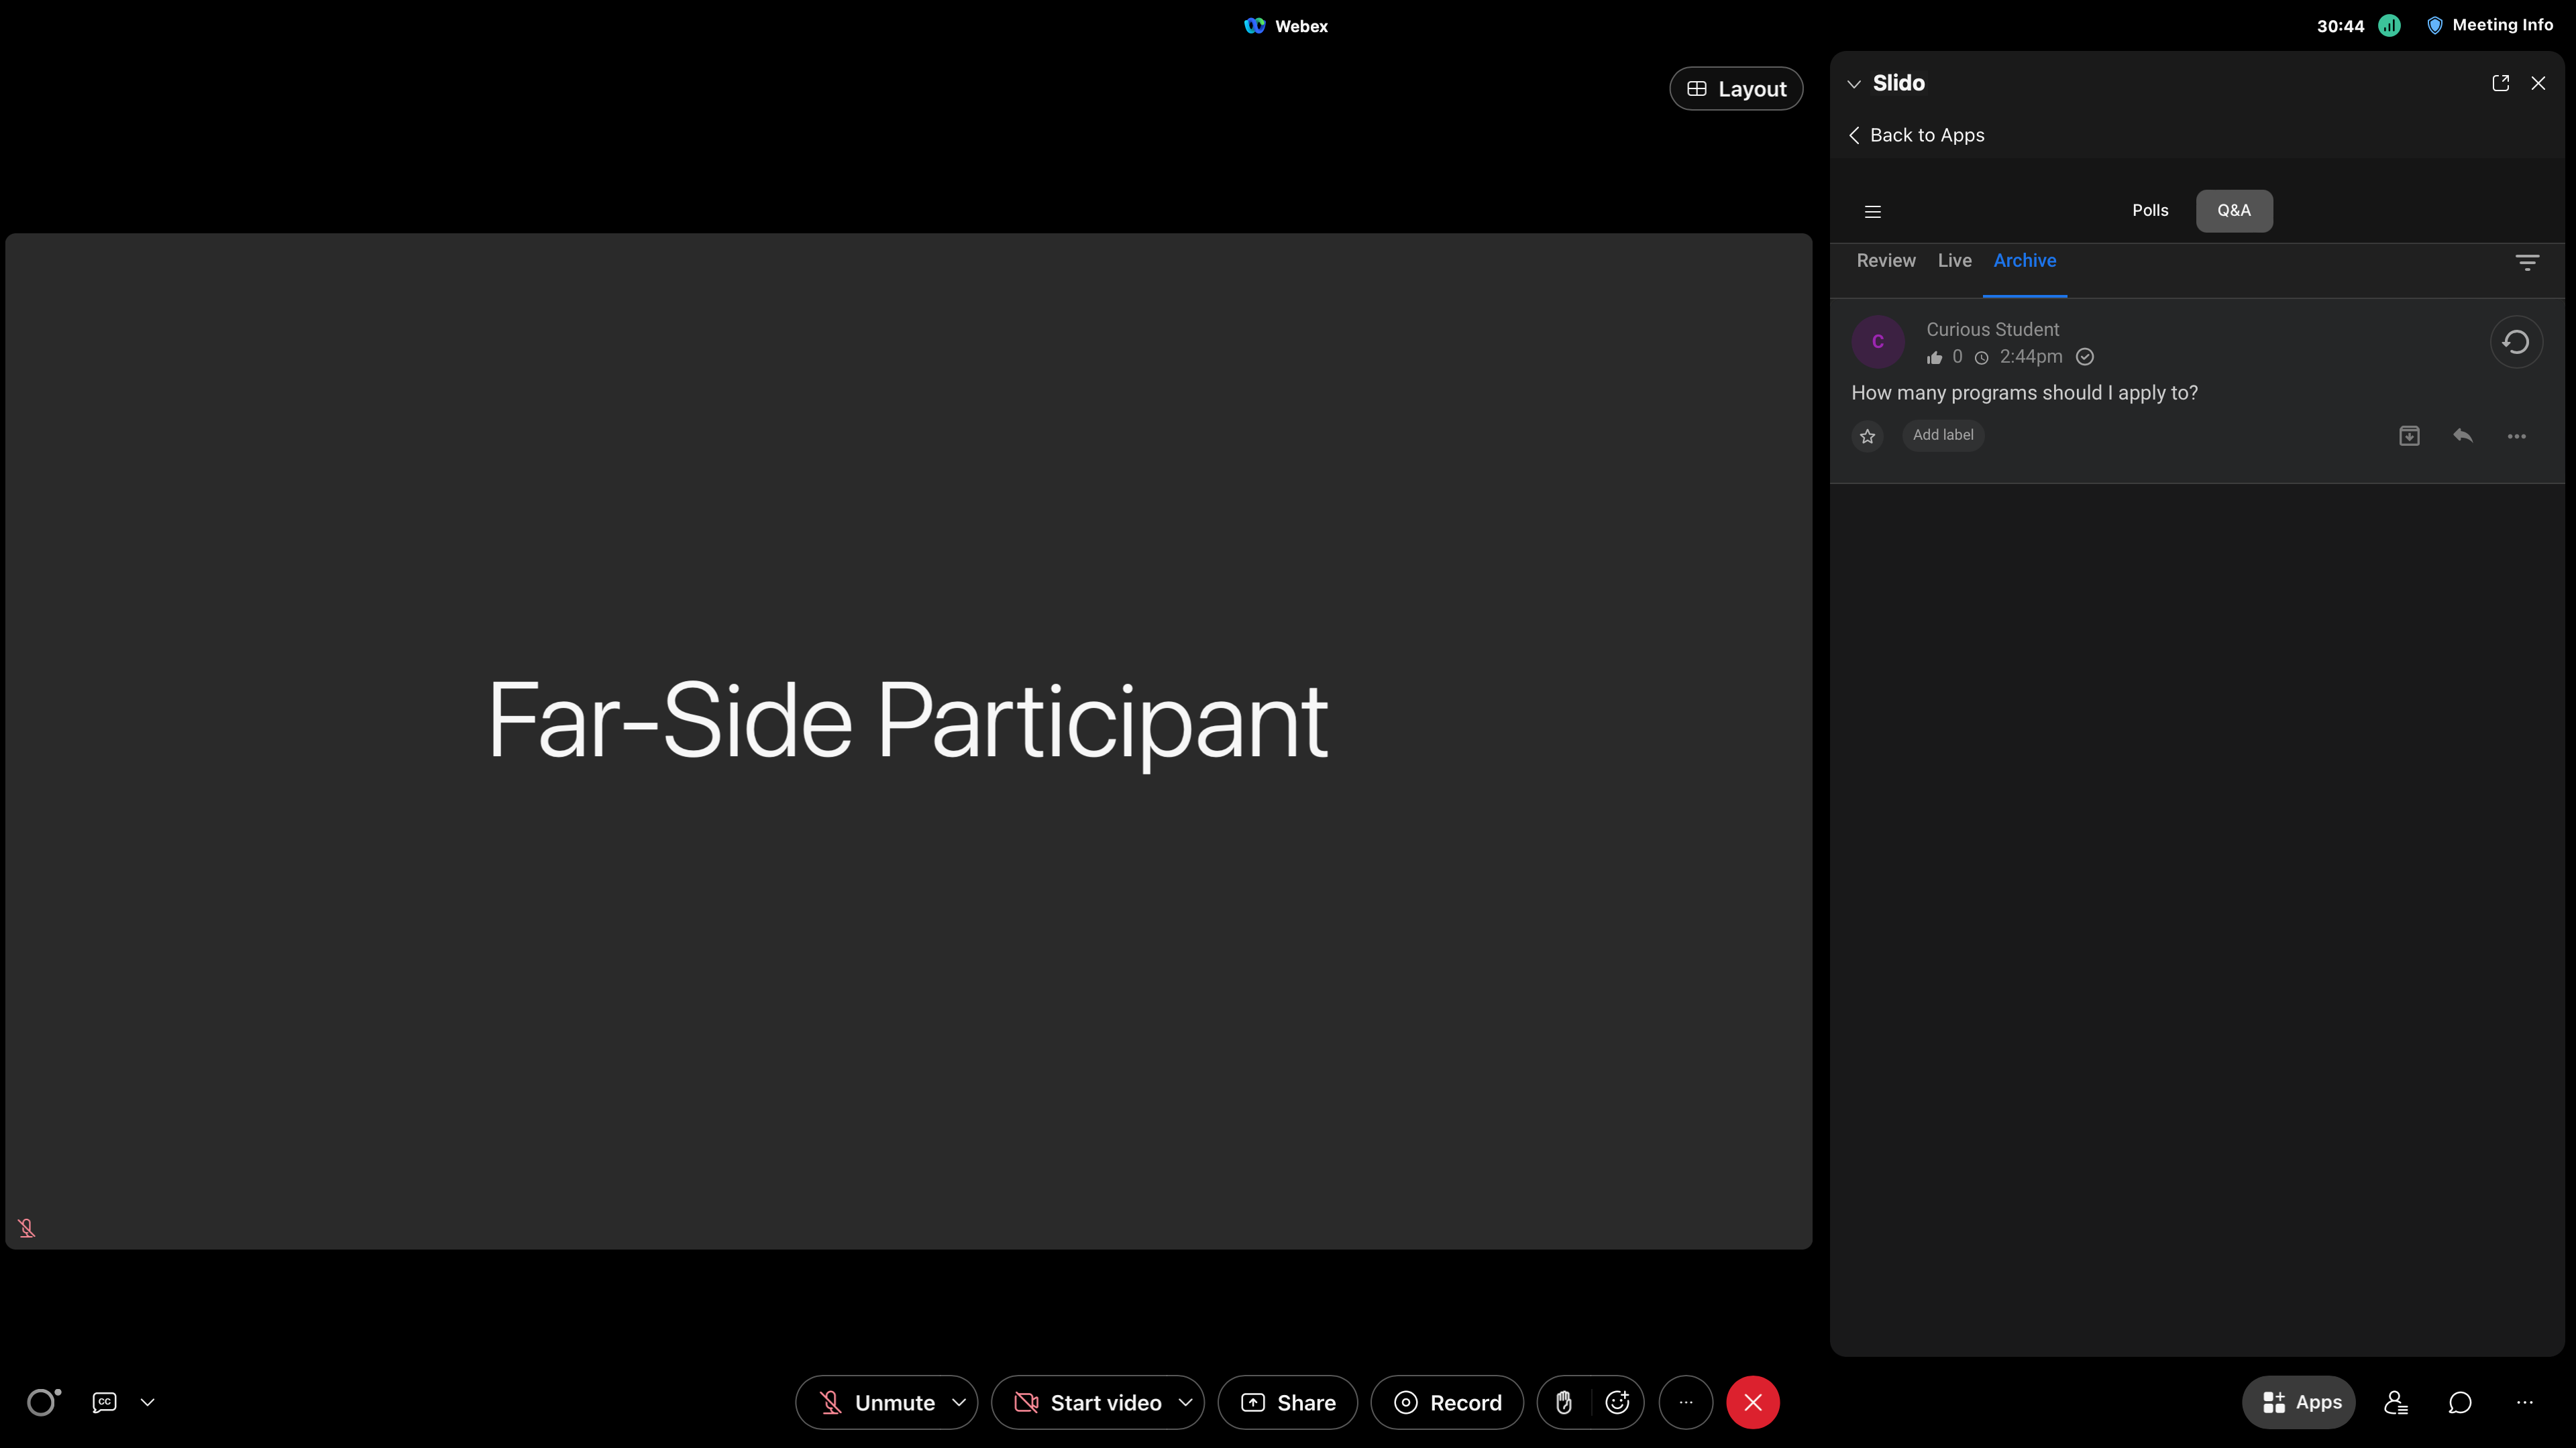The image size is (2576, 1448).
Task: Collapse the Slido panel header
Action: 1855,83
